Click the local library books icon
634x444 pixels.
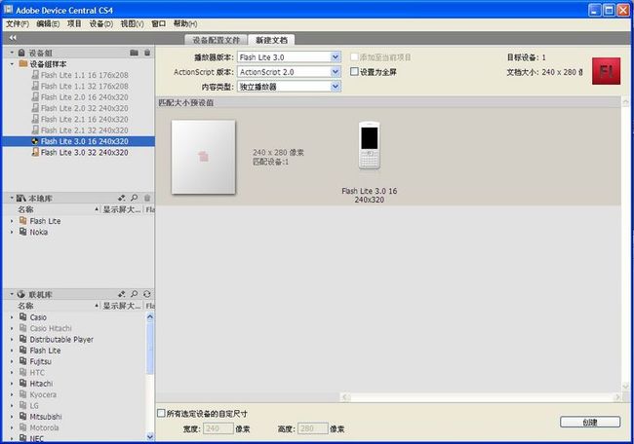pos(21,198)
